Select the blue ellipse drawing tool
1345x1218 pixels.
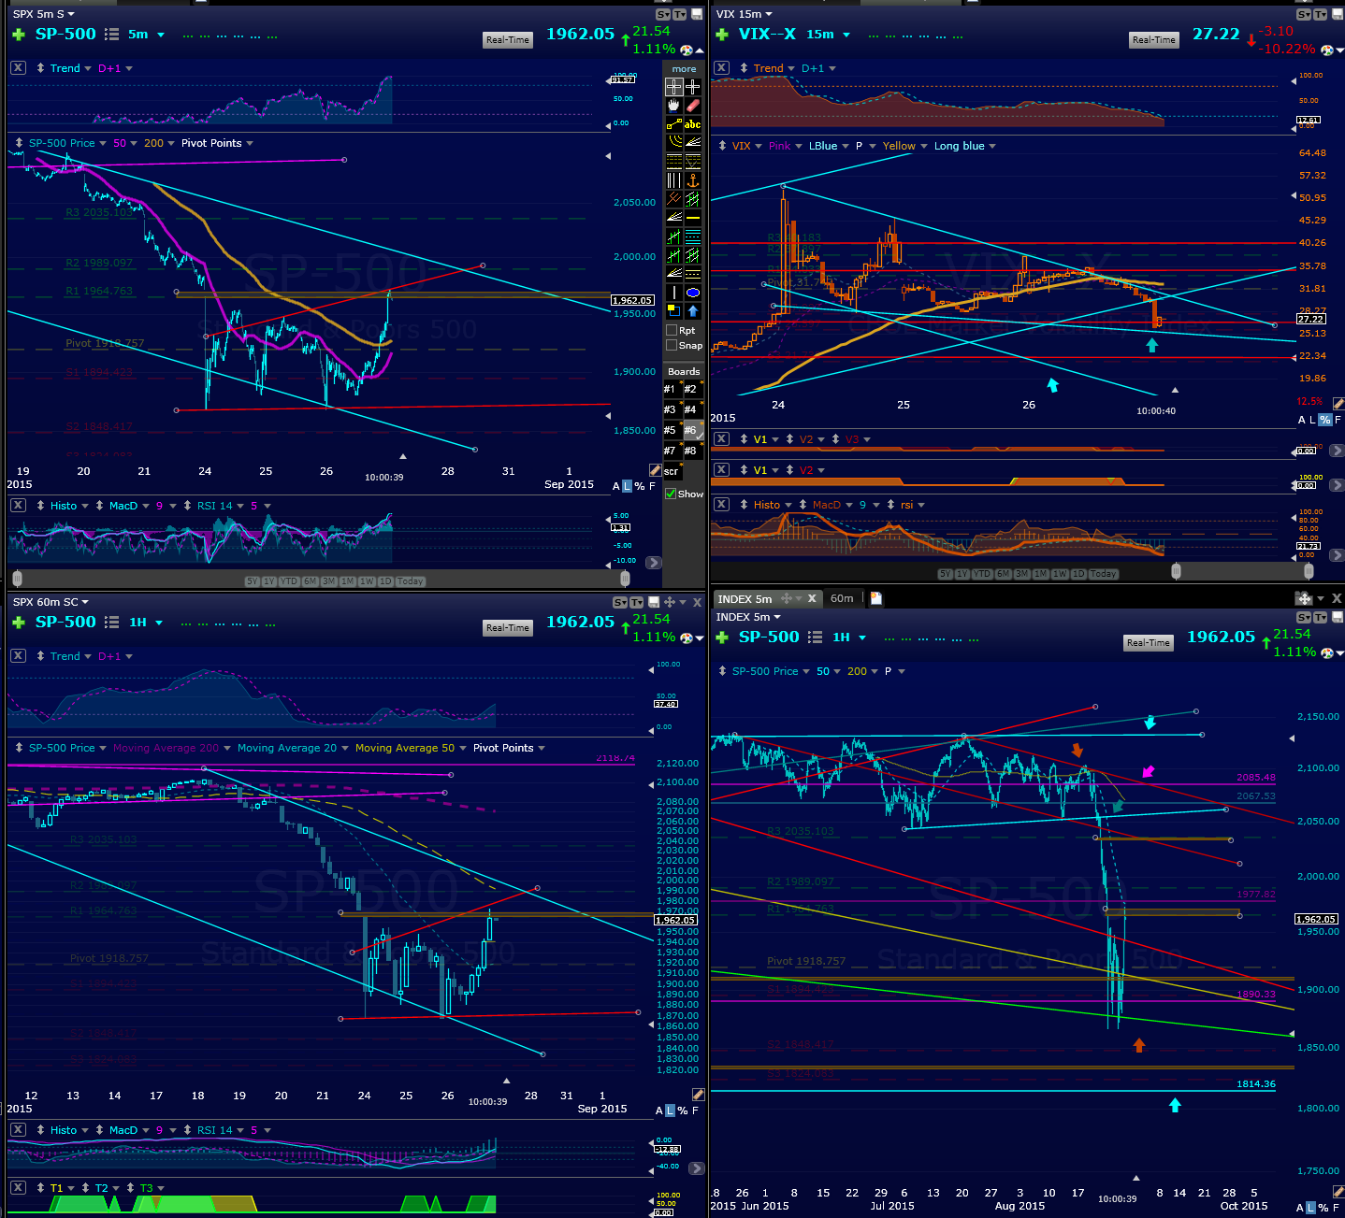pyautogui.click(x=693, y=293)
